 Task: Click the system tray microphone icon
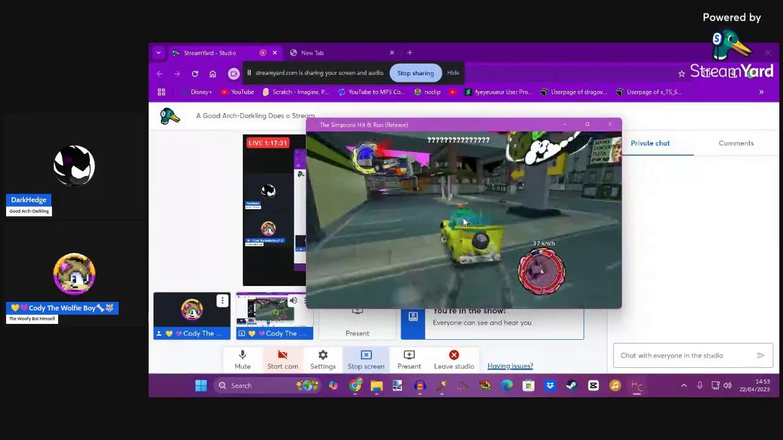pyautogui.click(x=700, y=386)
